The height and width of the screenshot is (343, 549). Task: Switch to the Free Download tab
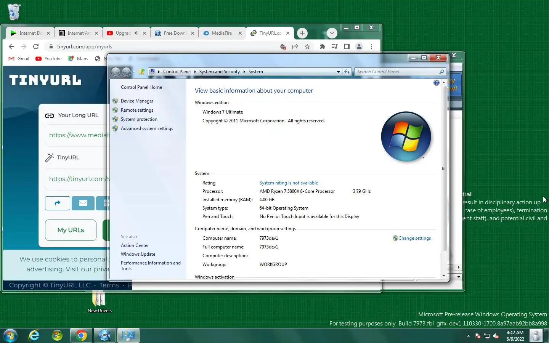pyautogui.click(x=175, y=33)
